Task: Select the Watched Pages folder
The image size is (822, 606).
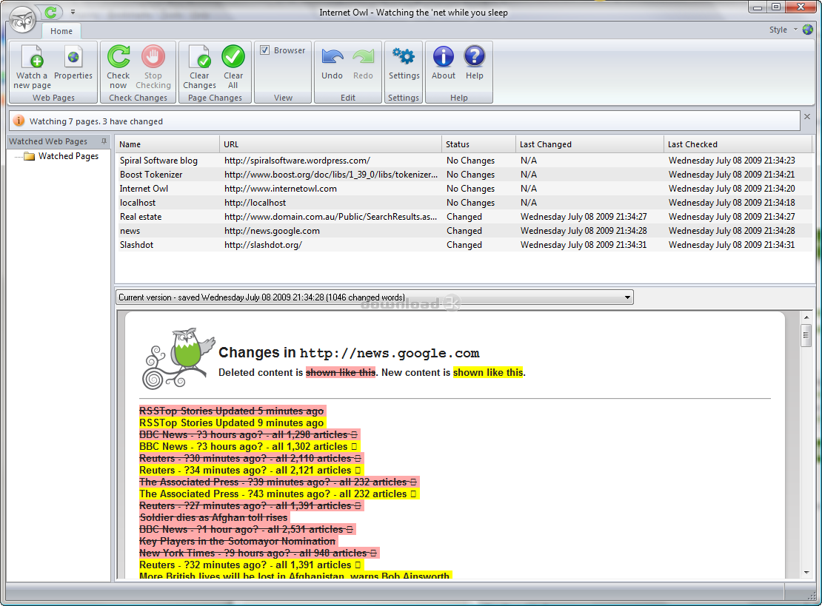Action: tap(68, 156)
